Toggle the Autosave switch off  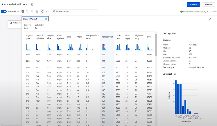4,12
